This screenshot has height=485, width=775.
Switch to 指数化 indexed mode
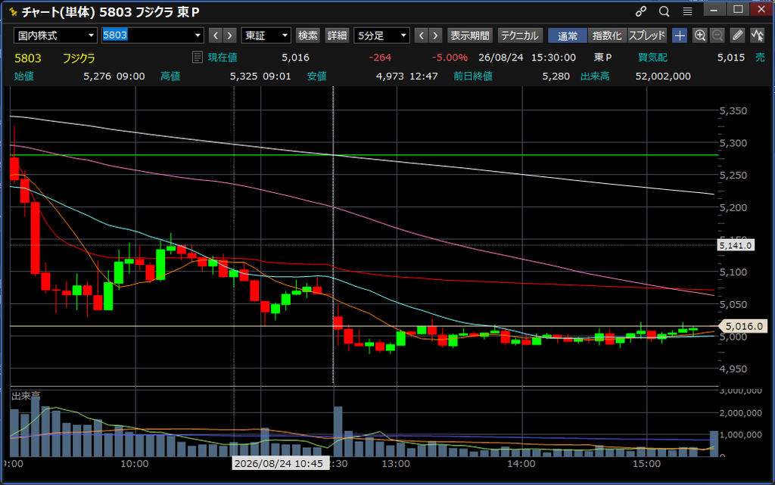[607, 36]
